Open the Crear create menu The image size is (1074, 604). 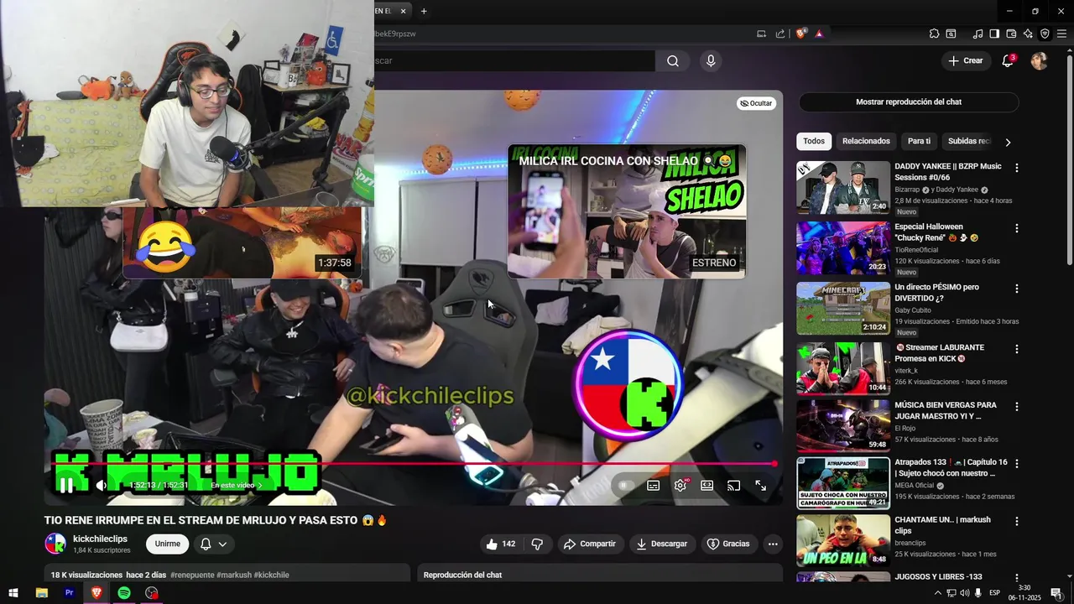[966, 60]
